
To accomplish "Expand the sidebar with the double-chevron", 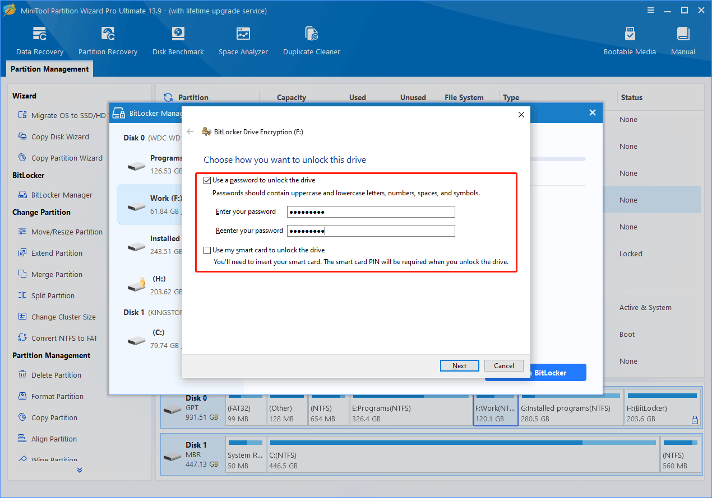I will (x=80, y=470).
